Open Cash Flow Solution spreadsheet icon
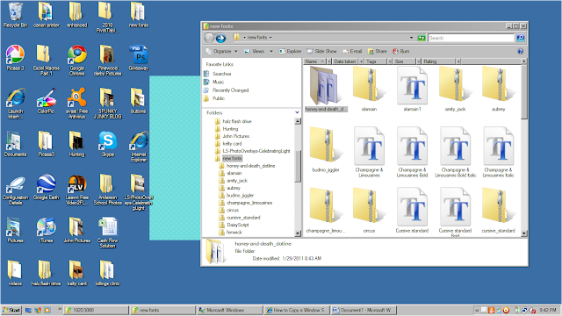562x316 pixels. pos(107,233)
